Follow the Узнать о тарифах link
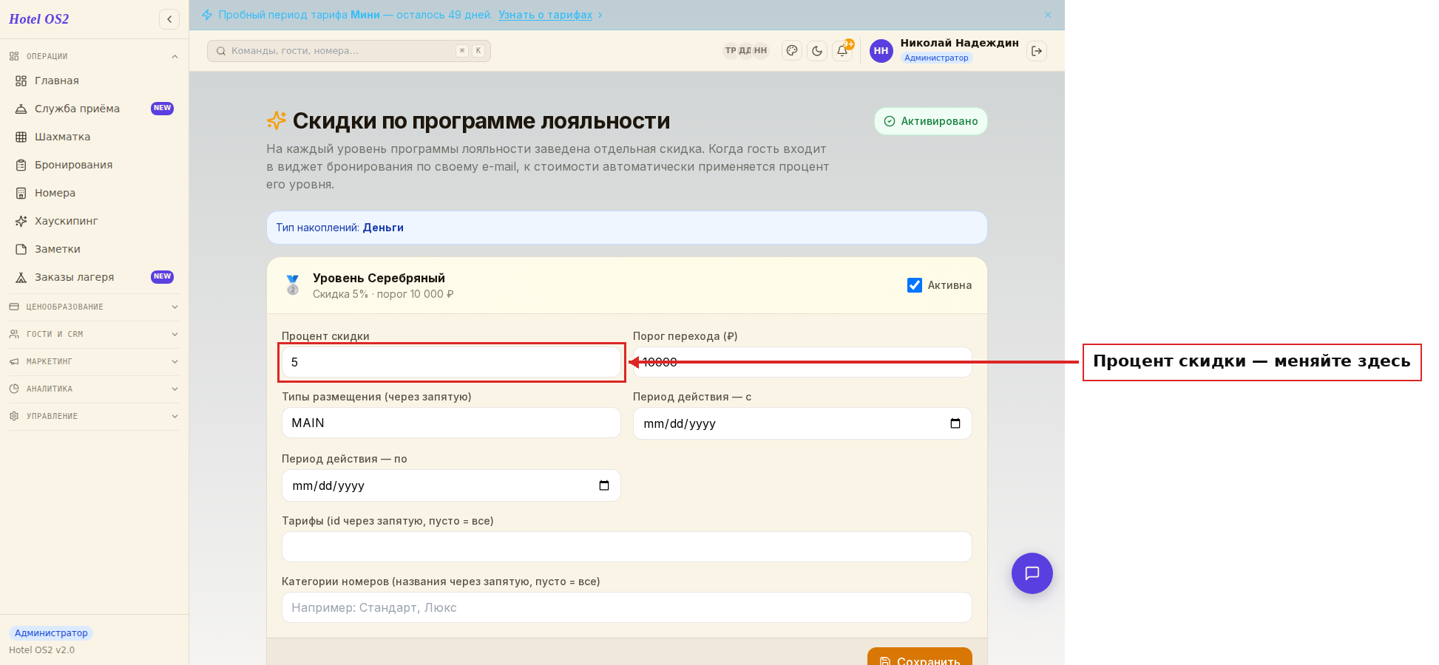Screen dimensions: 1439x665 pyautogui.click(x=545, y=15)
